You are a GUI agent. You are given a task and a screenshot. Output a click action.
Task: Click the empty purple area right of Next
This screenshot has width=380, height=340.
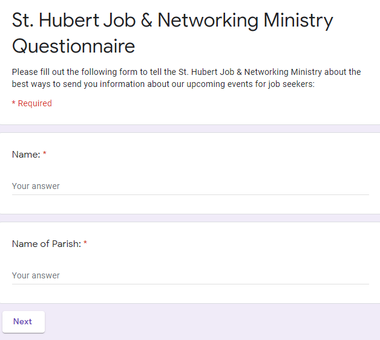(x=212, y=322)
